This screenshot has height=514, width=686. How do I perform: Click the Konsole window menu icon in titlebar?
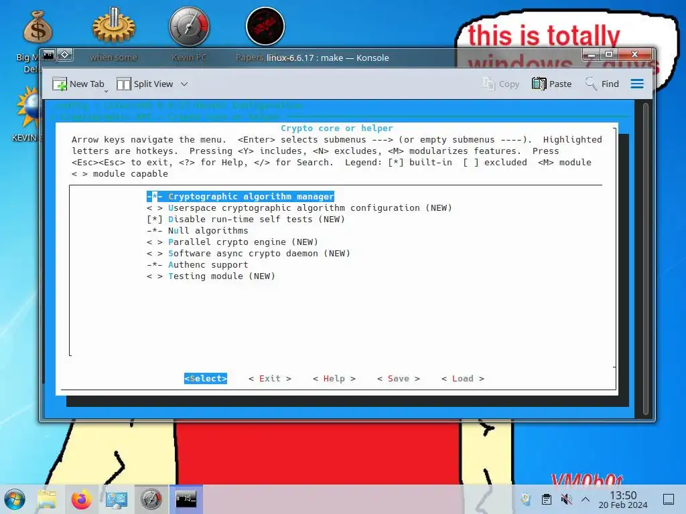coord(48,56)
